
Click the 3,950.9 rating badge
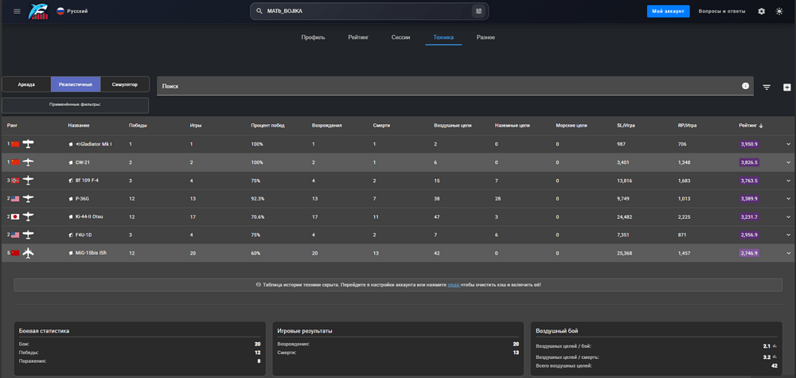749,144
